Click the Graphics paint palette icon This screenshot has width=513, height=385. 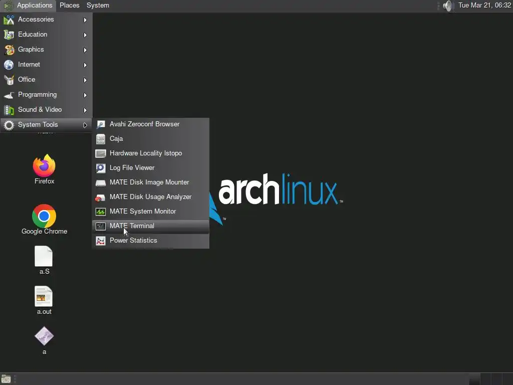(x=9, y=50)
